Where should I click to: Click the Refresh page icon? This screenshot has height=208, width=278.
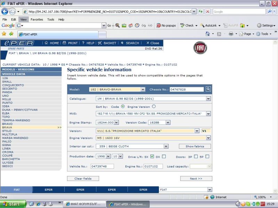coord(201,11)
